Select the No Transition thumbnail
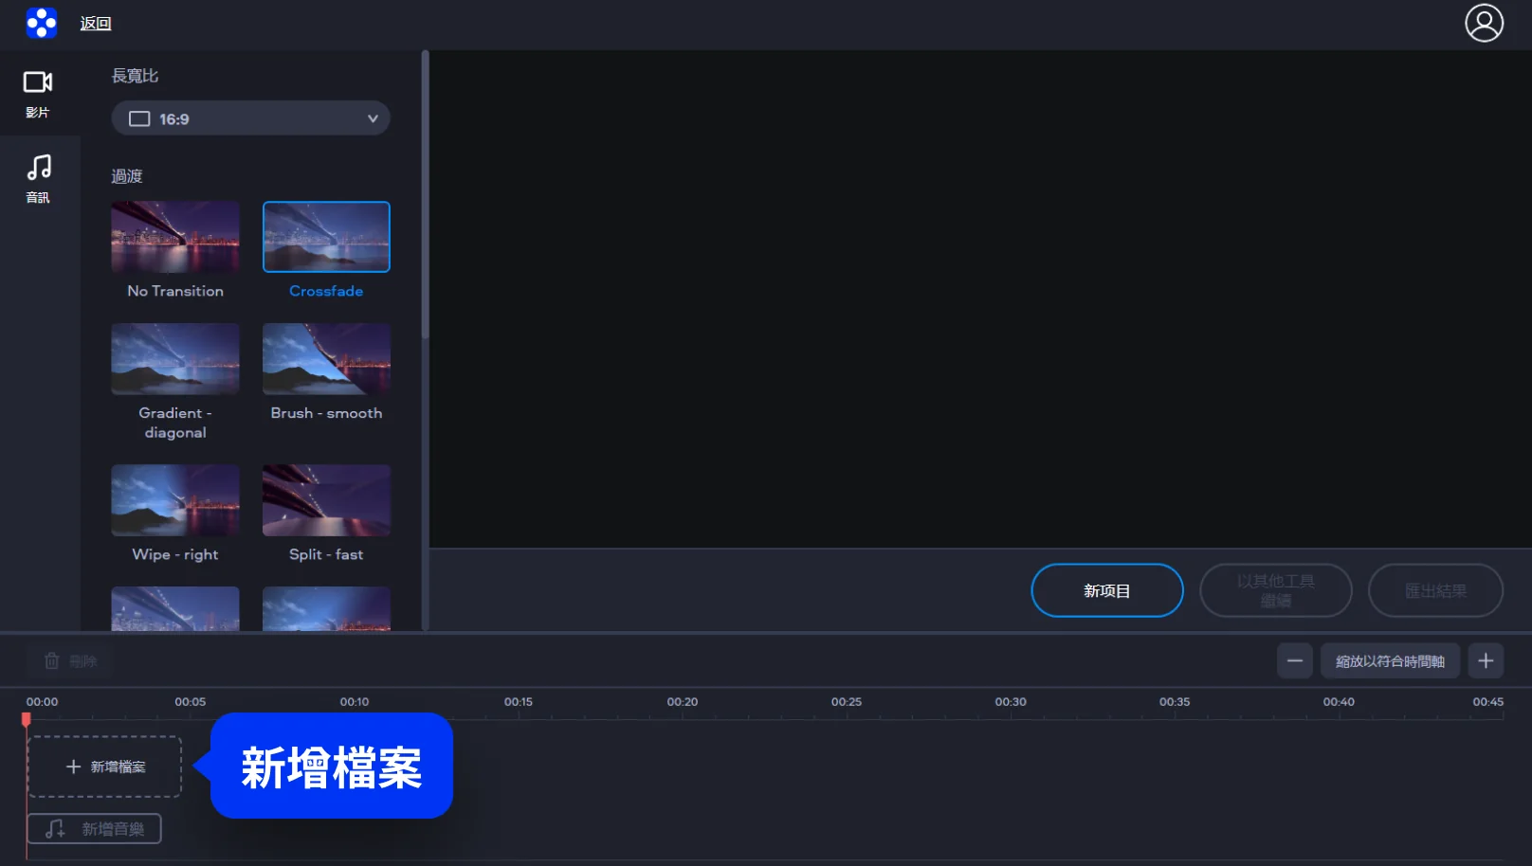1532x866 pixels. point(175,237)
